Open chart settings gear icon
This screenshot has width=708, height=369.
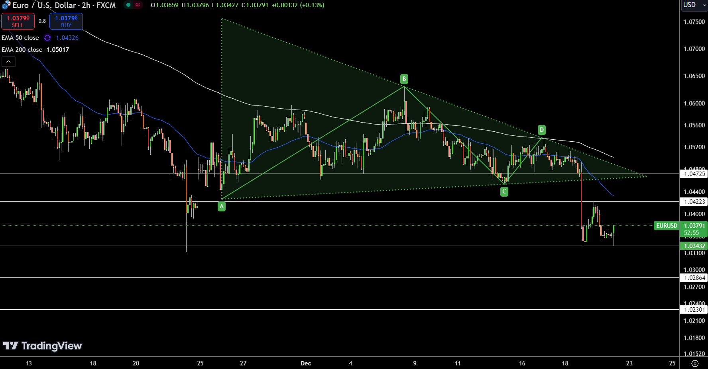pyautogui.click(x=695, y=363)
